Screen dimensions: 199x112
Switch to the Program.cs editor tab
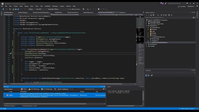pyautogui.click(x=123, y=12)
